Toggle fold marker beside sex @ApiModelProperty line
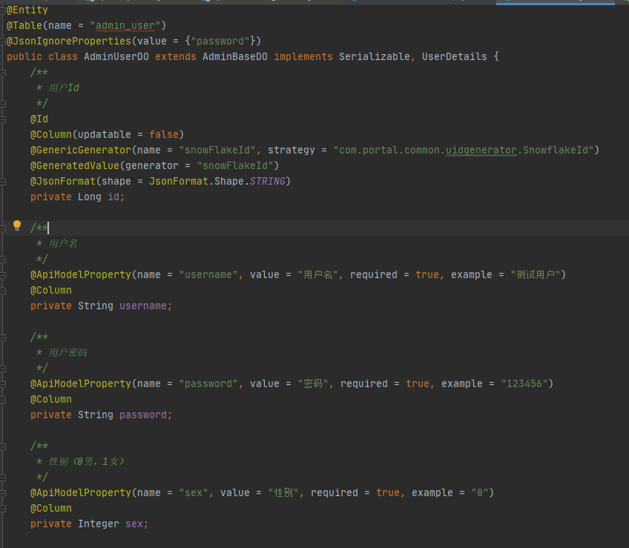Image resolution: width=629 pixels, height=548 pixels. pos(3,493)
